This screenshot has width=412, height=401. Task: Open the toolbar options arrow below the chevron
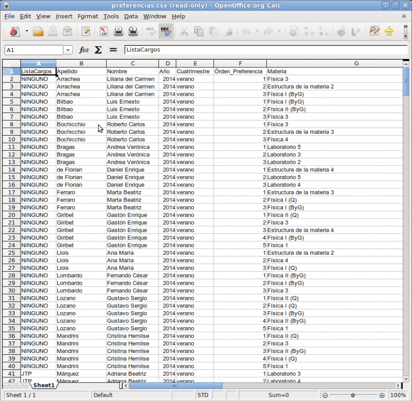[406, 36]
